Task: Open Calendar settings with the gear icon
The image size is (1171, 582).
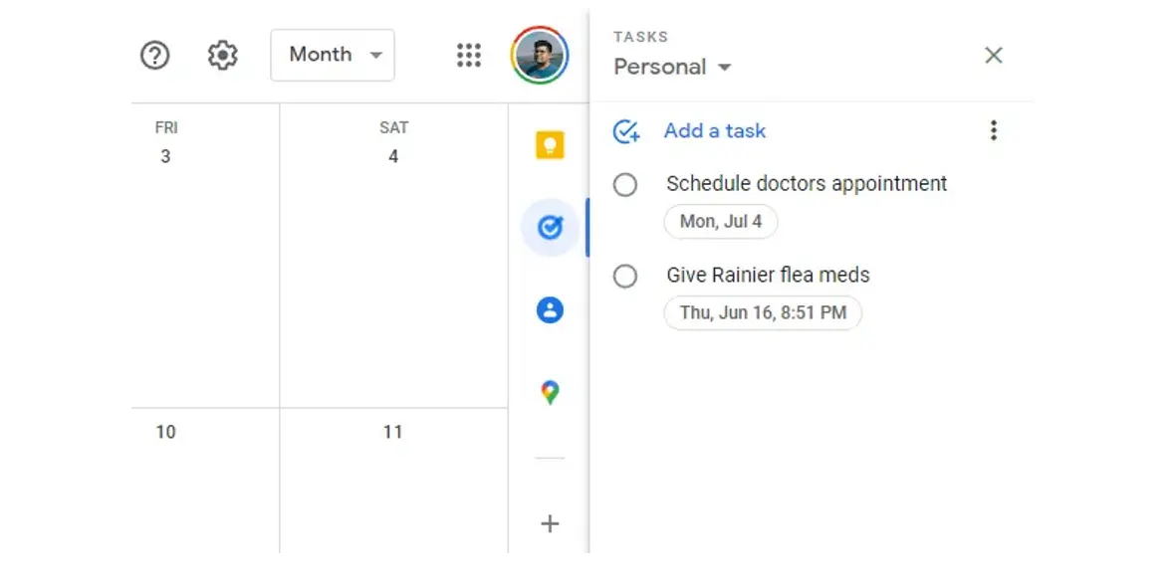Action: (222, 55)
